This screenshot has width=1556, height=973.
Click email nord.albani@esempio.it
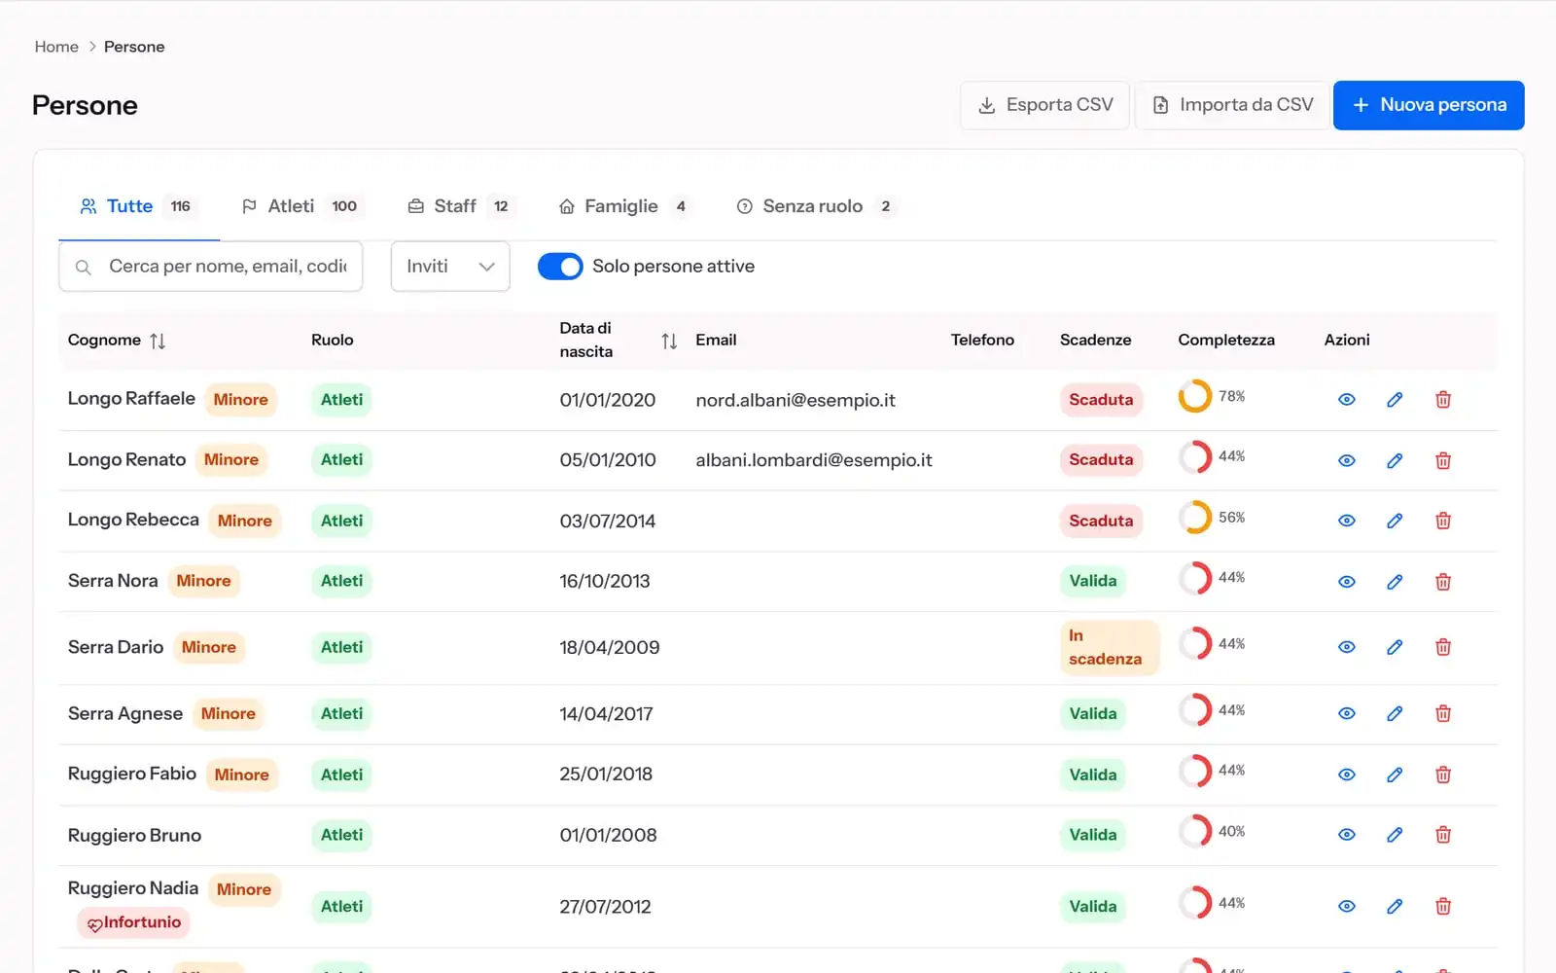tap(796, 400)
